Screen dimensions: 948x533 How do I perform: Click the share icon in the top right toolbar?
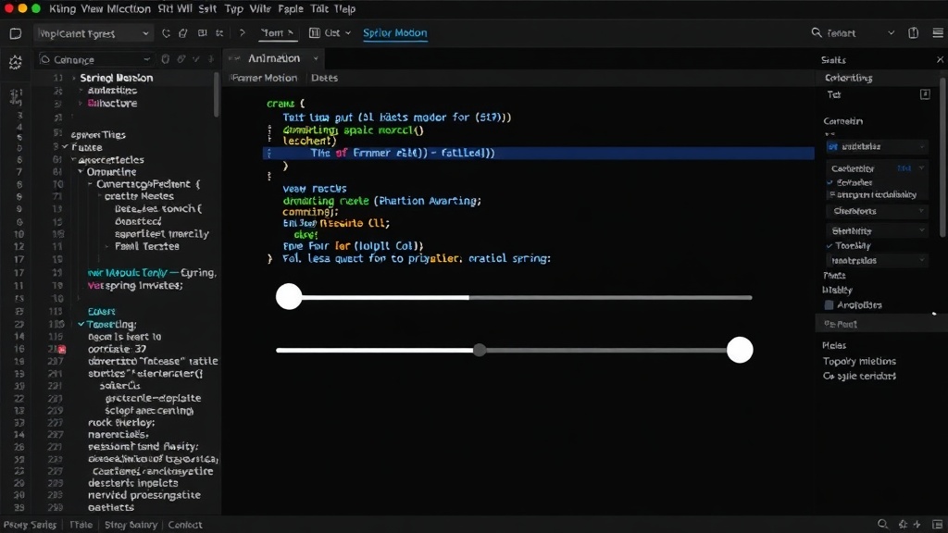pos(914,32)
